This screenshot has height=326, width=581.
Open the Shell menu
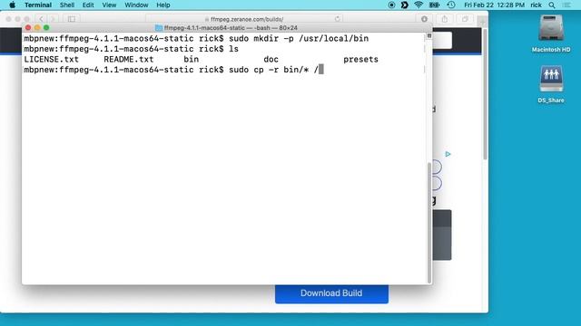coord(67,5)
